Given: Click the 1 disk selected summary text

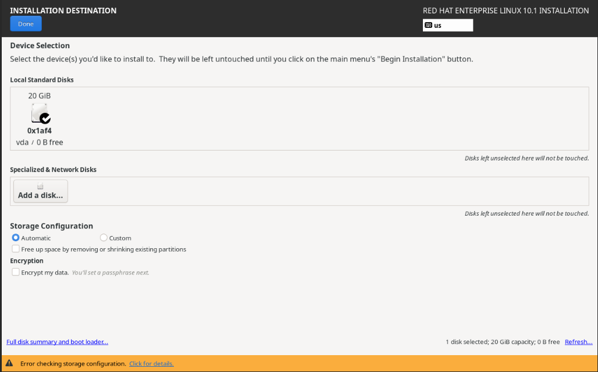Looking at the screenshot, I should coord(502,342).
